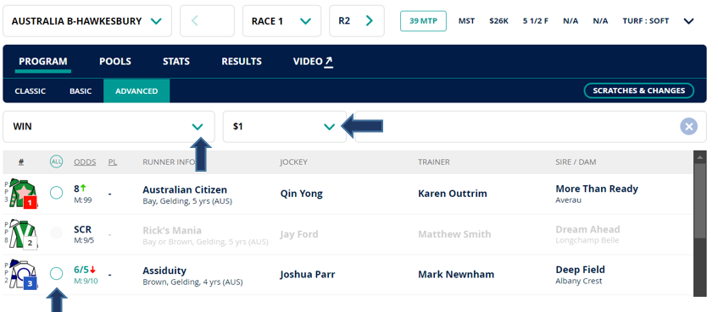The width and height of the screenshot is (718, 312).
Task: Open Video external link icon
Action: (328, 62)
